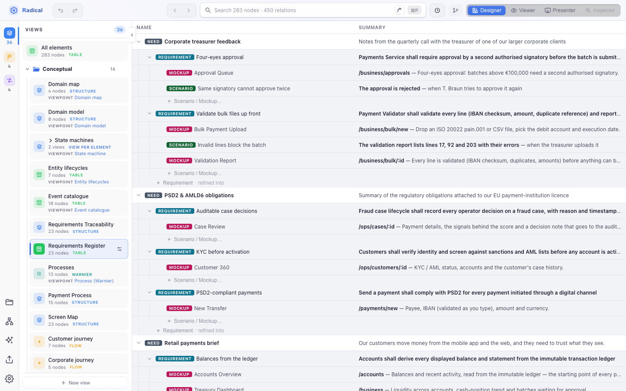626x391 pixels.
Task: Open the hierarchy icon in left rail
Action: coord(9,321)
